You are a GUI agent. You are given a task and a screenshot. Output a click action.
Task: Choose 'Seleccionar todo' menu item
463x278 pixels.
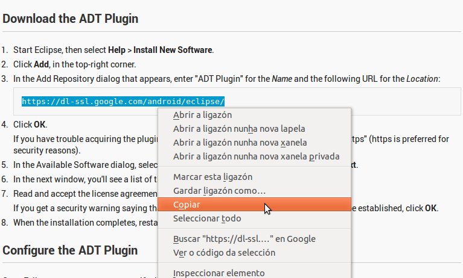click(x=255, y=218)
